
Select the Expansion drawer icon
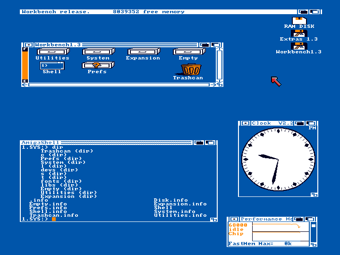pos(143,52)
